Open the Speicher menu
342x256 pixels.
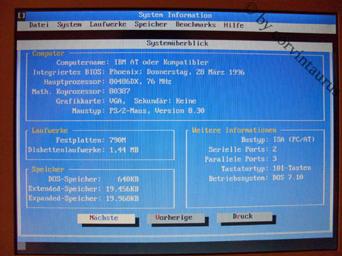150,24
